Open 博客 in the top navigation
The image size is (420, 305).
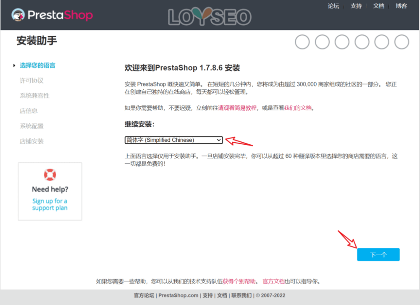pos(401,6)
